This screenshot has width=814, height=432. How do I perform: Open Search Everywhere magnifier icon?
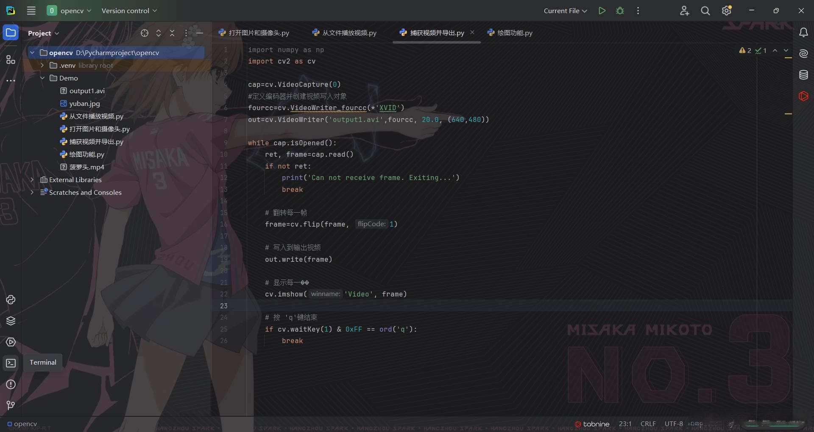(x=705, y=11)
